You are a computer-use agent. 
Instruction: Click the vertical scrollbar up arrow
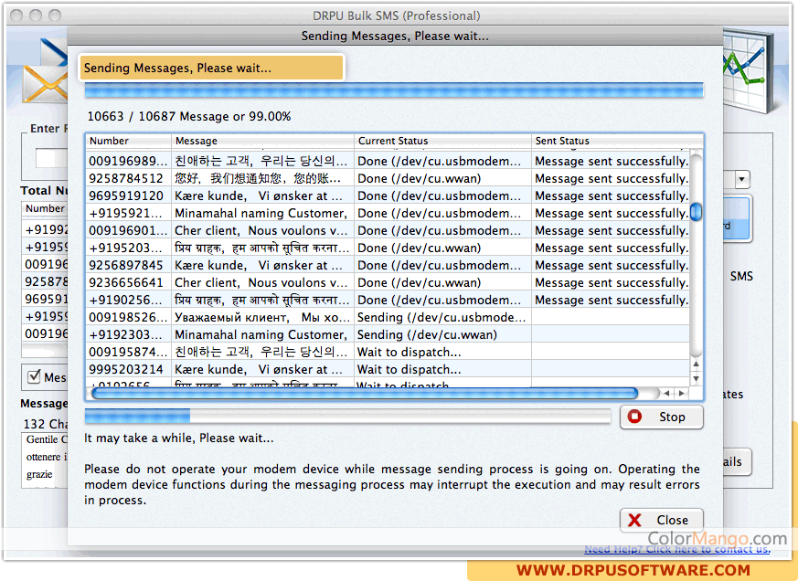coord(697,365)
